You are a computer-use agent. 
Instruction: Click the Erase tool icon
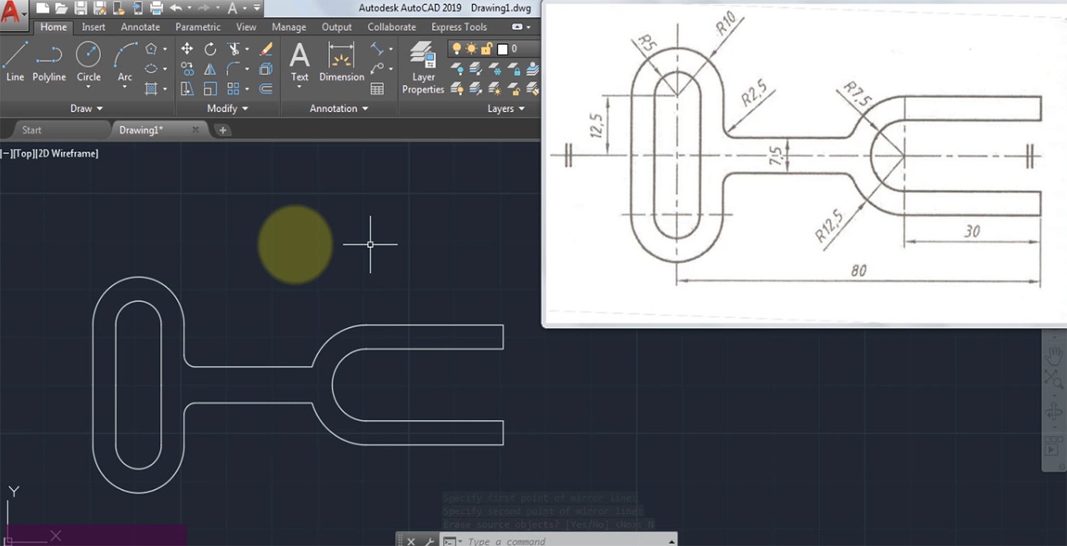pyautogui.click(x=266, y=48)
